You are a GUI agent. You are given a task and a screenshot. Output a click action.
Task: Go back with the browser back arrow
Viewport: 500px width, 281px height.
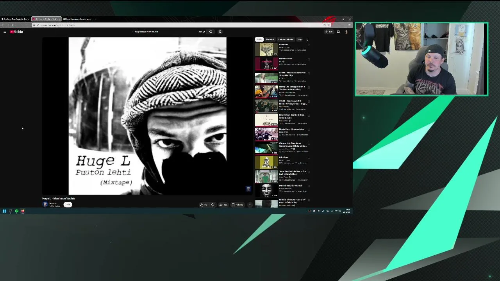(3, 25)
